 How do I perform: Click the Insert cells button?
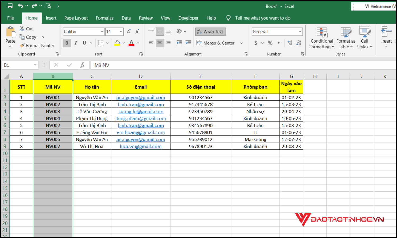tap(386, 37)
